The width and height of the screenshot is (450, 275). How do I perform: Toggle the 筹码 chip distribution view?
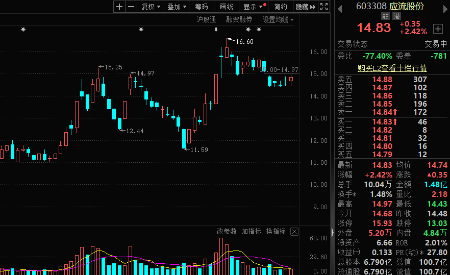click(202, 7)
